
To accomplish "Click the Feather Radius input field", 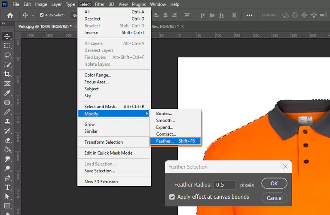I will [224, 184].
